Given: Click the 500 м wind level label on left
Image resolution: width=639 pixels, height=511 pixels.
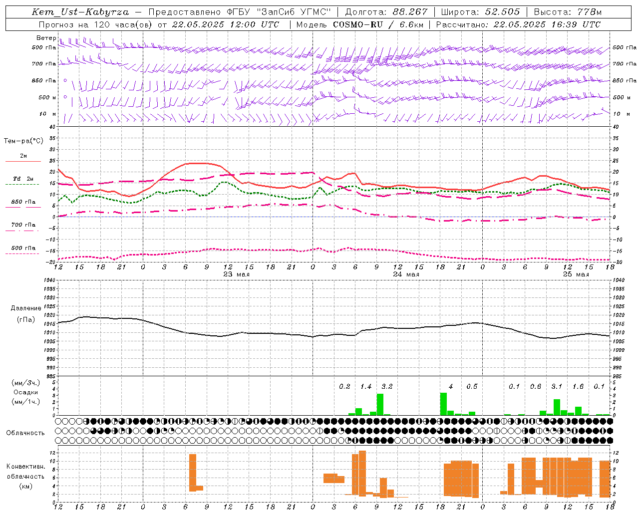Looking at the screenshot, I should pyautogui.click(x=47, y=97).
